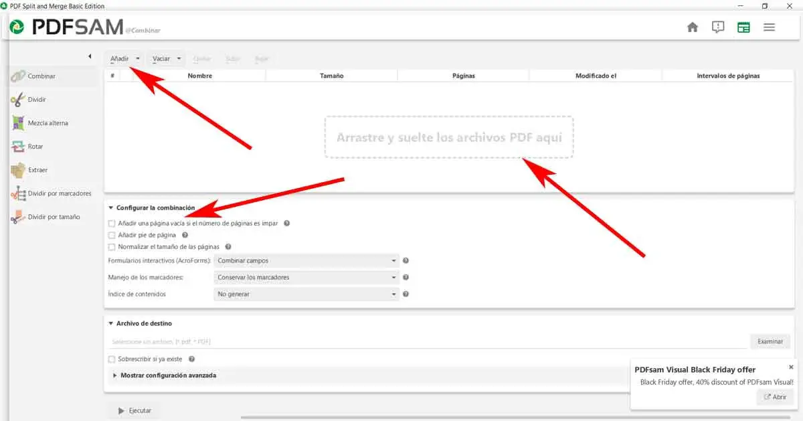Click the # column header
The image size is (803, 421).
[112, 76]
